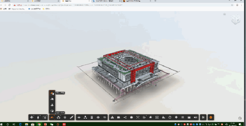
Task: Click the circular refresh arrow toolbar icon
Action: [x=170, y=117]
